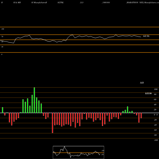Click the 503101 stock code text

click(x=106, y=3)
